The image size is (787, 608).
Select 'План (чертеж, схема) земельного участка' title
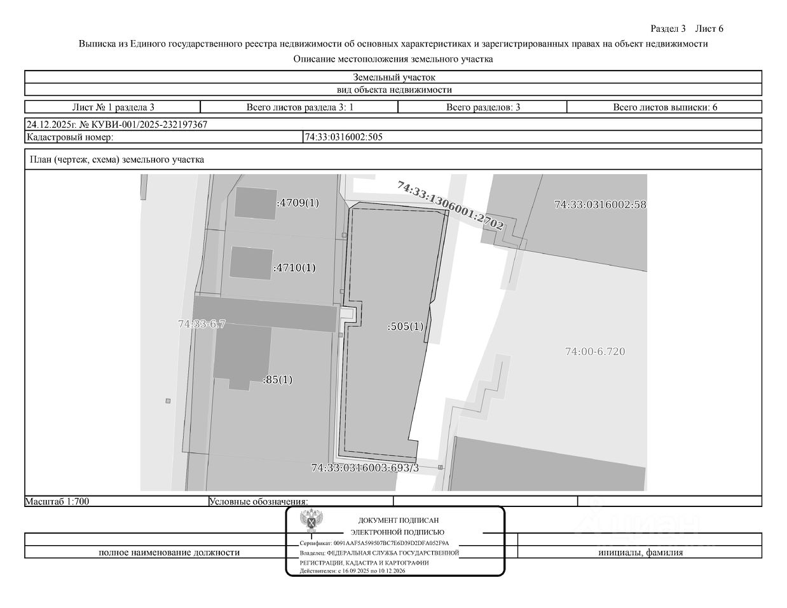coord(117,159)
